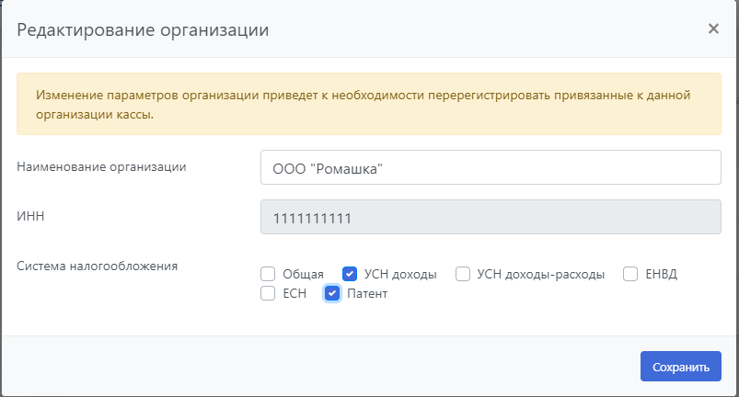
Task: Click the Система налогообложения label
Action: point(98,267)
